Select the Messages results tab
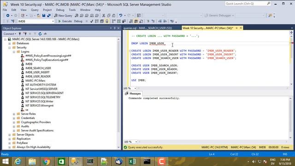Screen dimensions: 295x166 point(133,94)
